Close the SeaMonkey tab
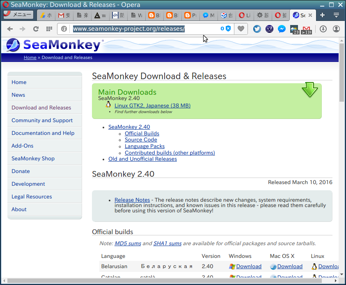Viewport: 346px width, 285px height. click(310, 15)
